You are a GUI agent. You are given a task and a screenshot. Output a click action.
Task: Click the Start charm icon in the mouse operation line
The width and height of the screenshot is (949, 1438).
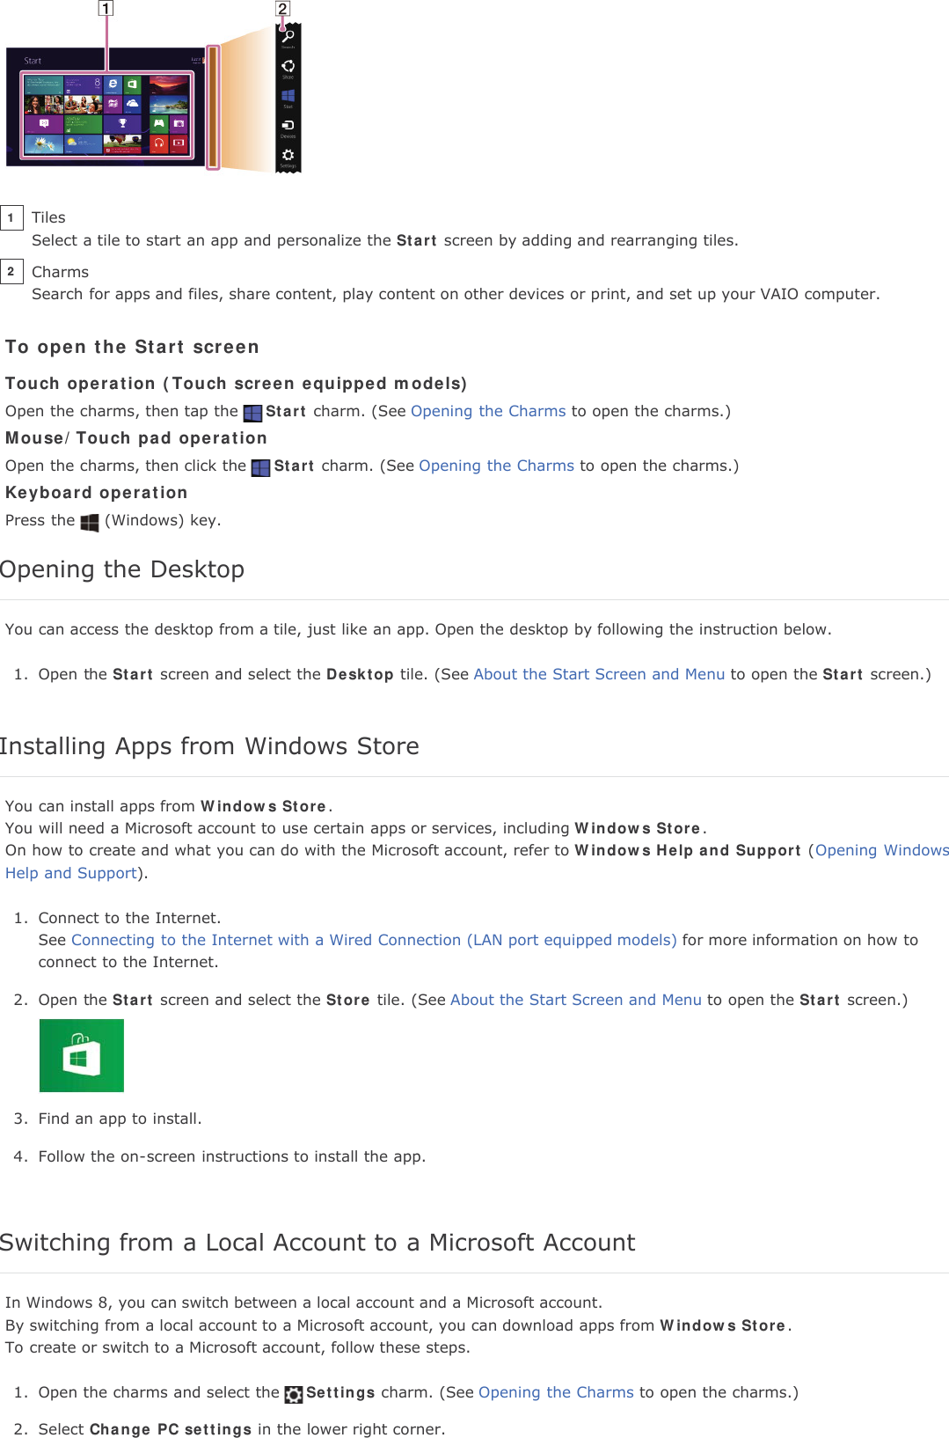coord(260,467)
